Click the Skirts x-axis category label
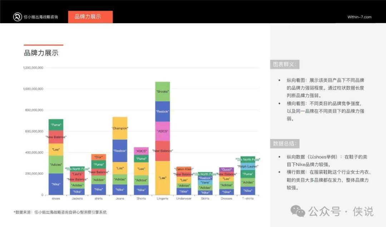This screenshot has width=386, height=227. tap(205, 199)
